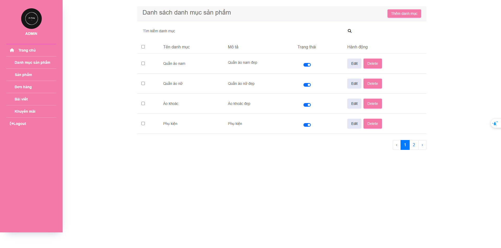Screen dimensions: 501x248
Task: Click the Trạng thái column header
Action: pyautogui.click(x=307, y=47)
